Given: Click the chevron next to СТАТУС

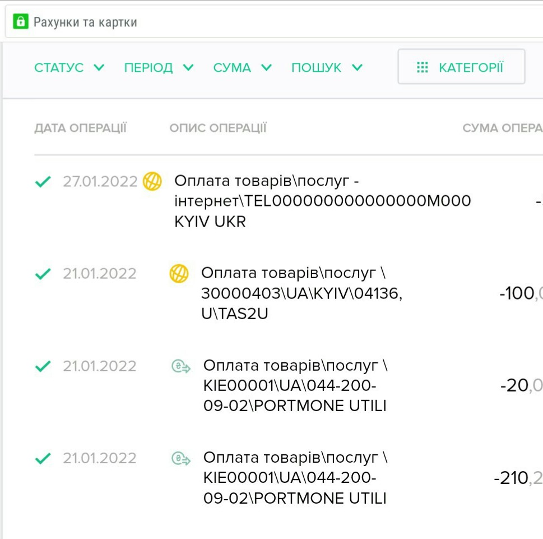Looking at the screenshot, I should coord(99,67).
